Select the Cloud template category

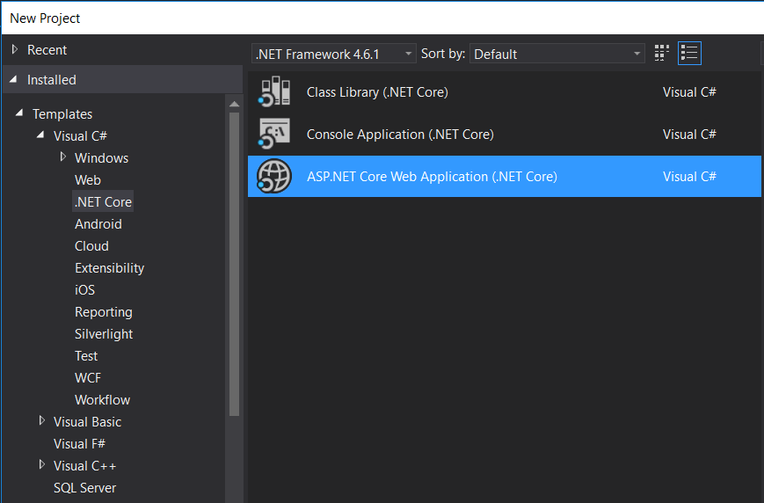pos(91,245)
